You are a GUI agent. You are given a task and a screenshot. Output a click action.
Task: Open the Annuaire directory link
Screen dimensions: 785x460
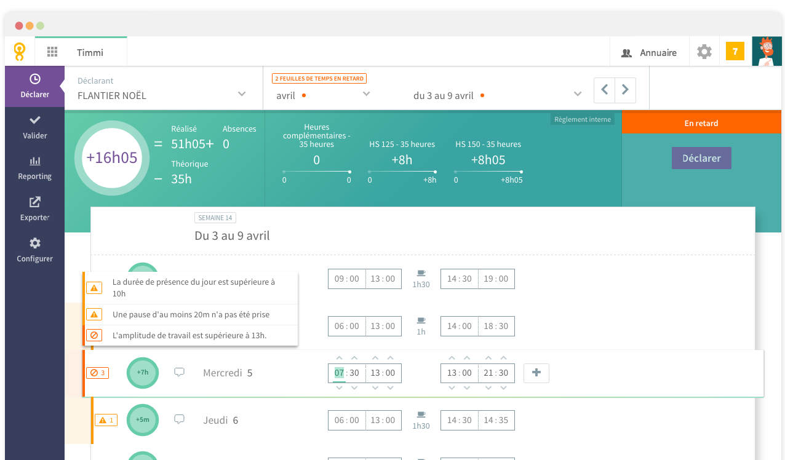(649, 53)
